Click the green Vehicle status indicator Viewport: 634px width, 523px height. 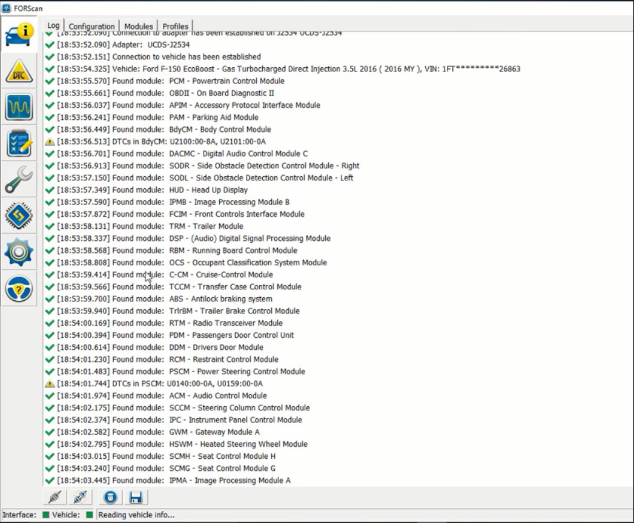point(90,515)
